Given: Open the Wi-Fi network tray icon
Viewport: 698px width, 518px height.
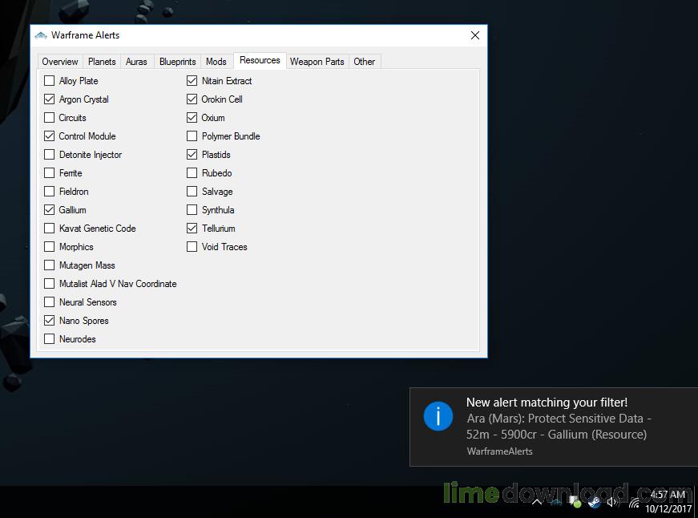Looking at the screenshot, I should [x=633, y=504].
